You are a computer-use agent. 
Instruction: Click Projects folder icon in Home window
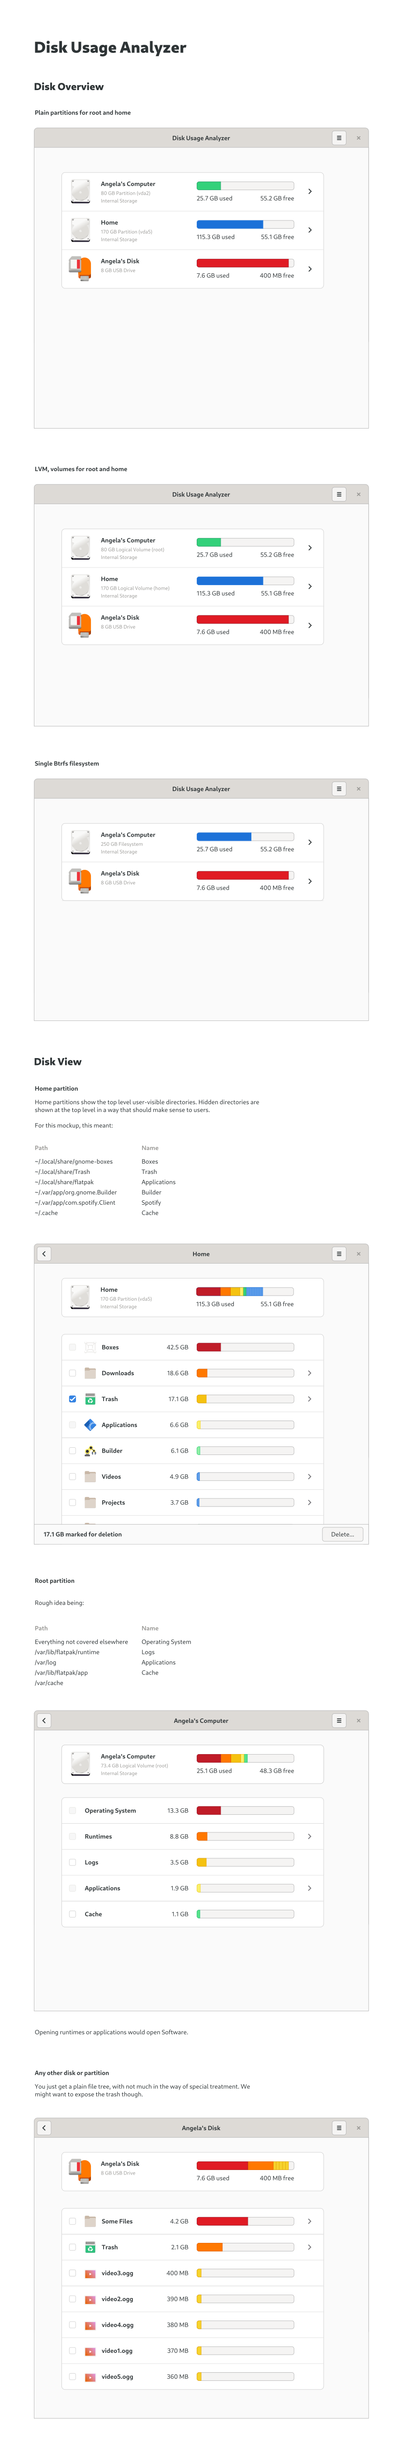pyautogui.click(x=90, y=1502)
